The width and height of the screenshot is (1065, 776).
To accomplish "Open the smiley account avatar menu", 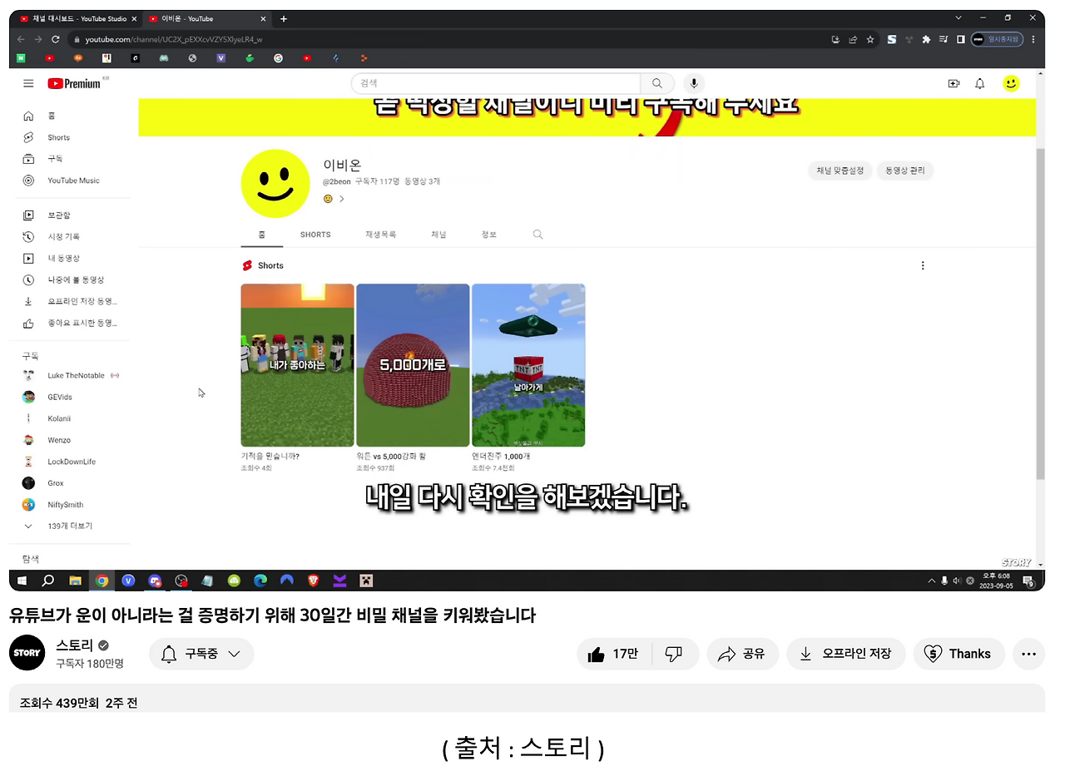I will click(x=1011, y=83).
